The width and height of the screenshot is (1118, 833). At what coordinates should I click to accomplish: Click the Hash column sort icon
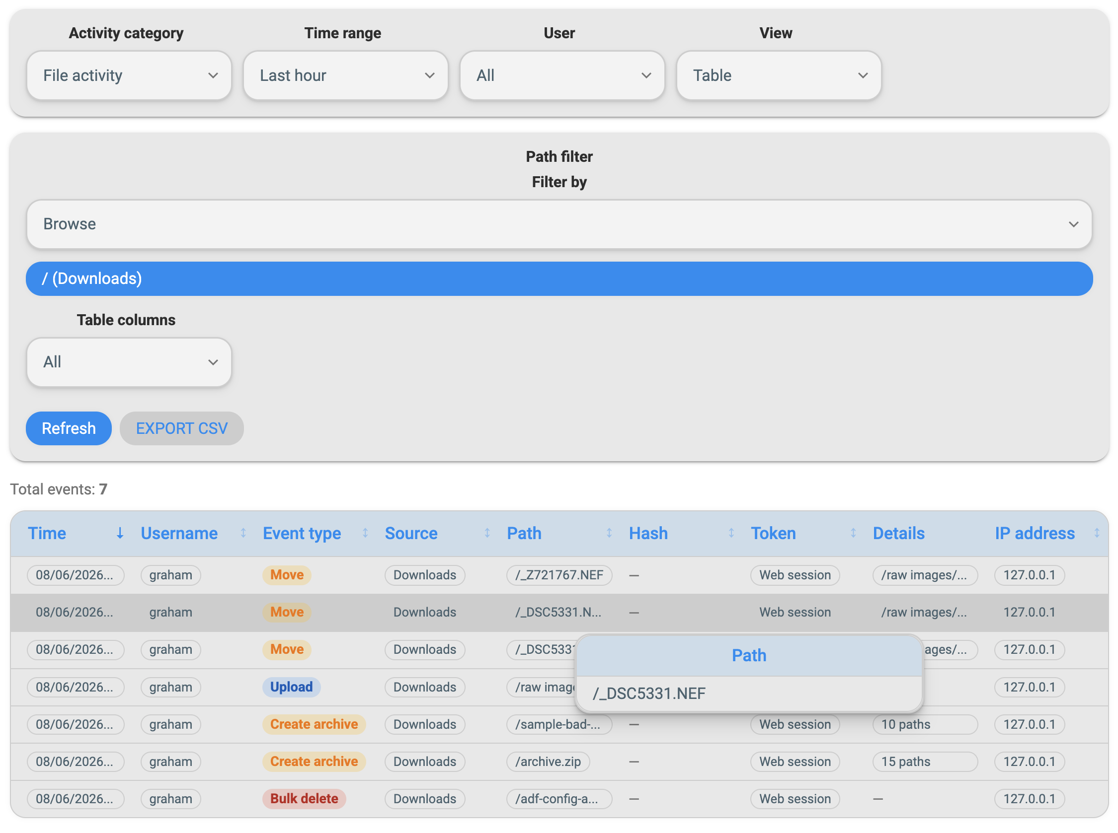[x=731, y=533]
